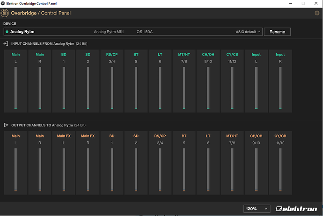Open the 120% zoom dropdown
Viewport: 323px width, 216px height.
[x=257, y=209]
